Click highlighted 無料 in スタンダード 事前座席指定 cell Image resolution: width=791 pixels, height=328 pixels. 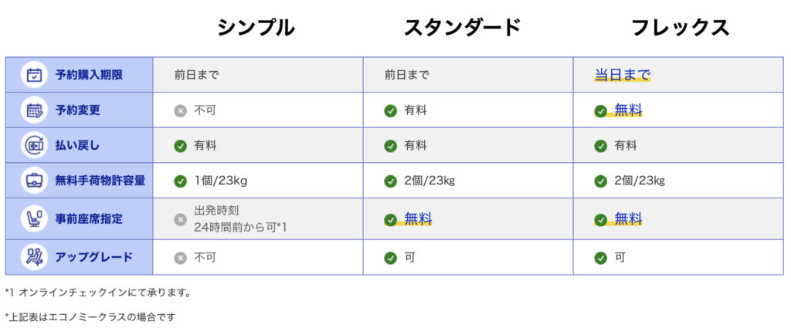(x=418, y=219)
